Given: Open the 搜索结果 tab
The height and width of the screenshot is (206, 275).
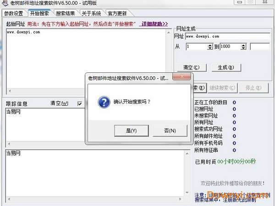Looking at the screenshot, I should point(66,13).
